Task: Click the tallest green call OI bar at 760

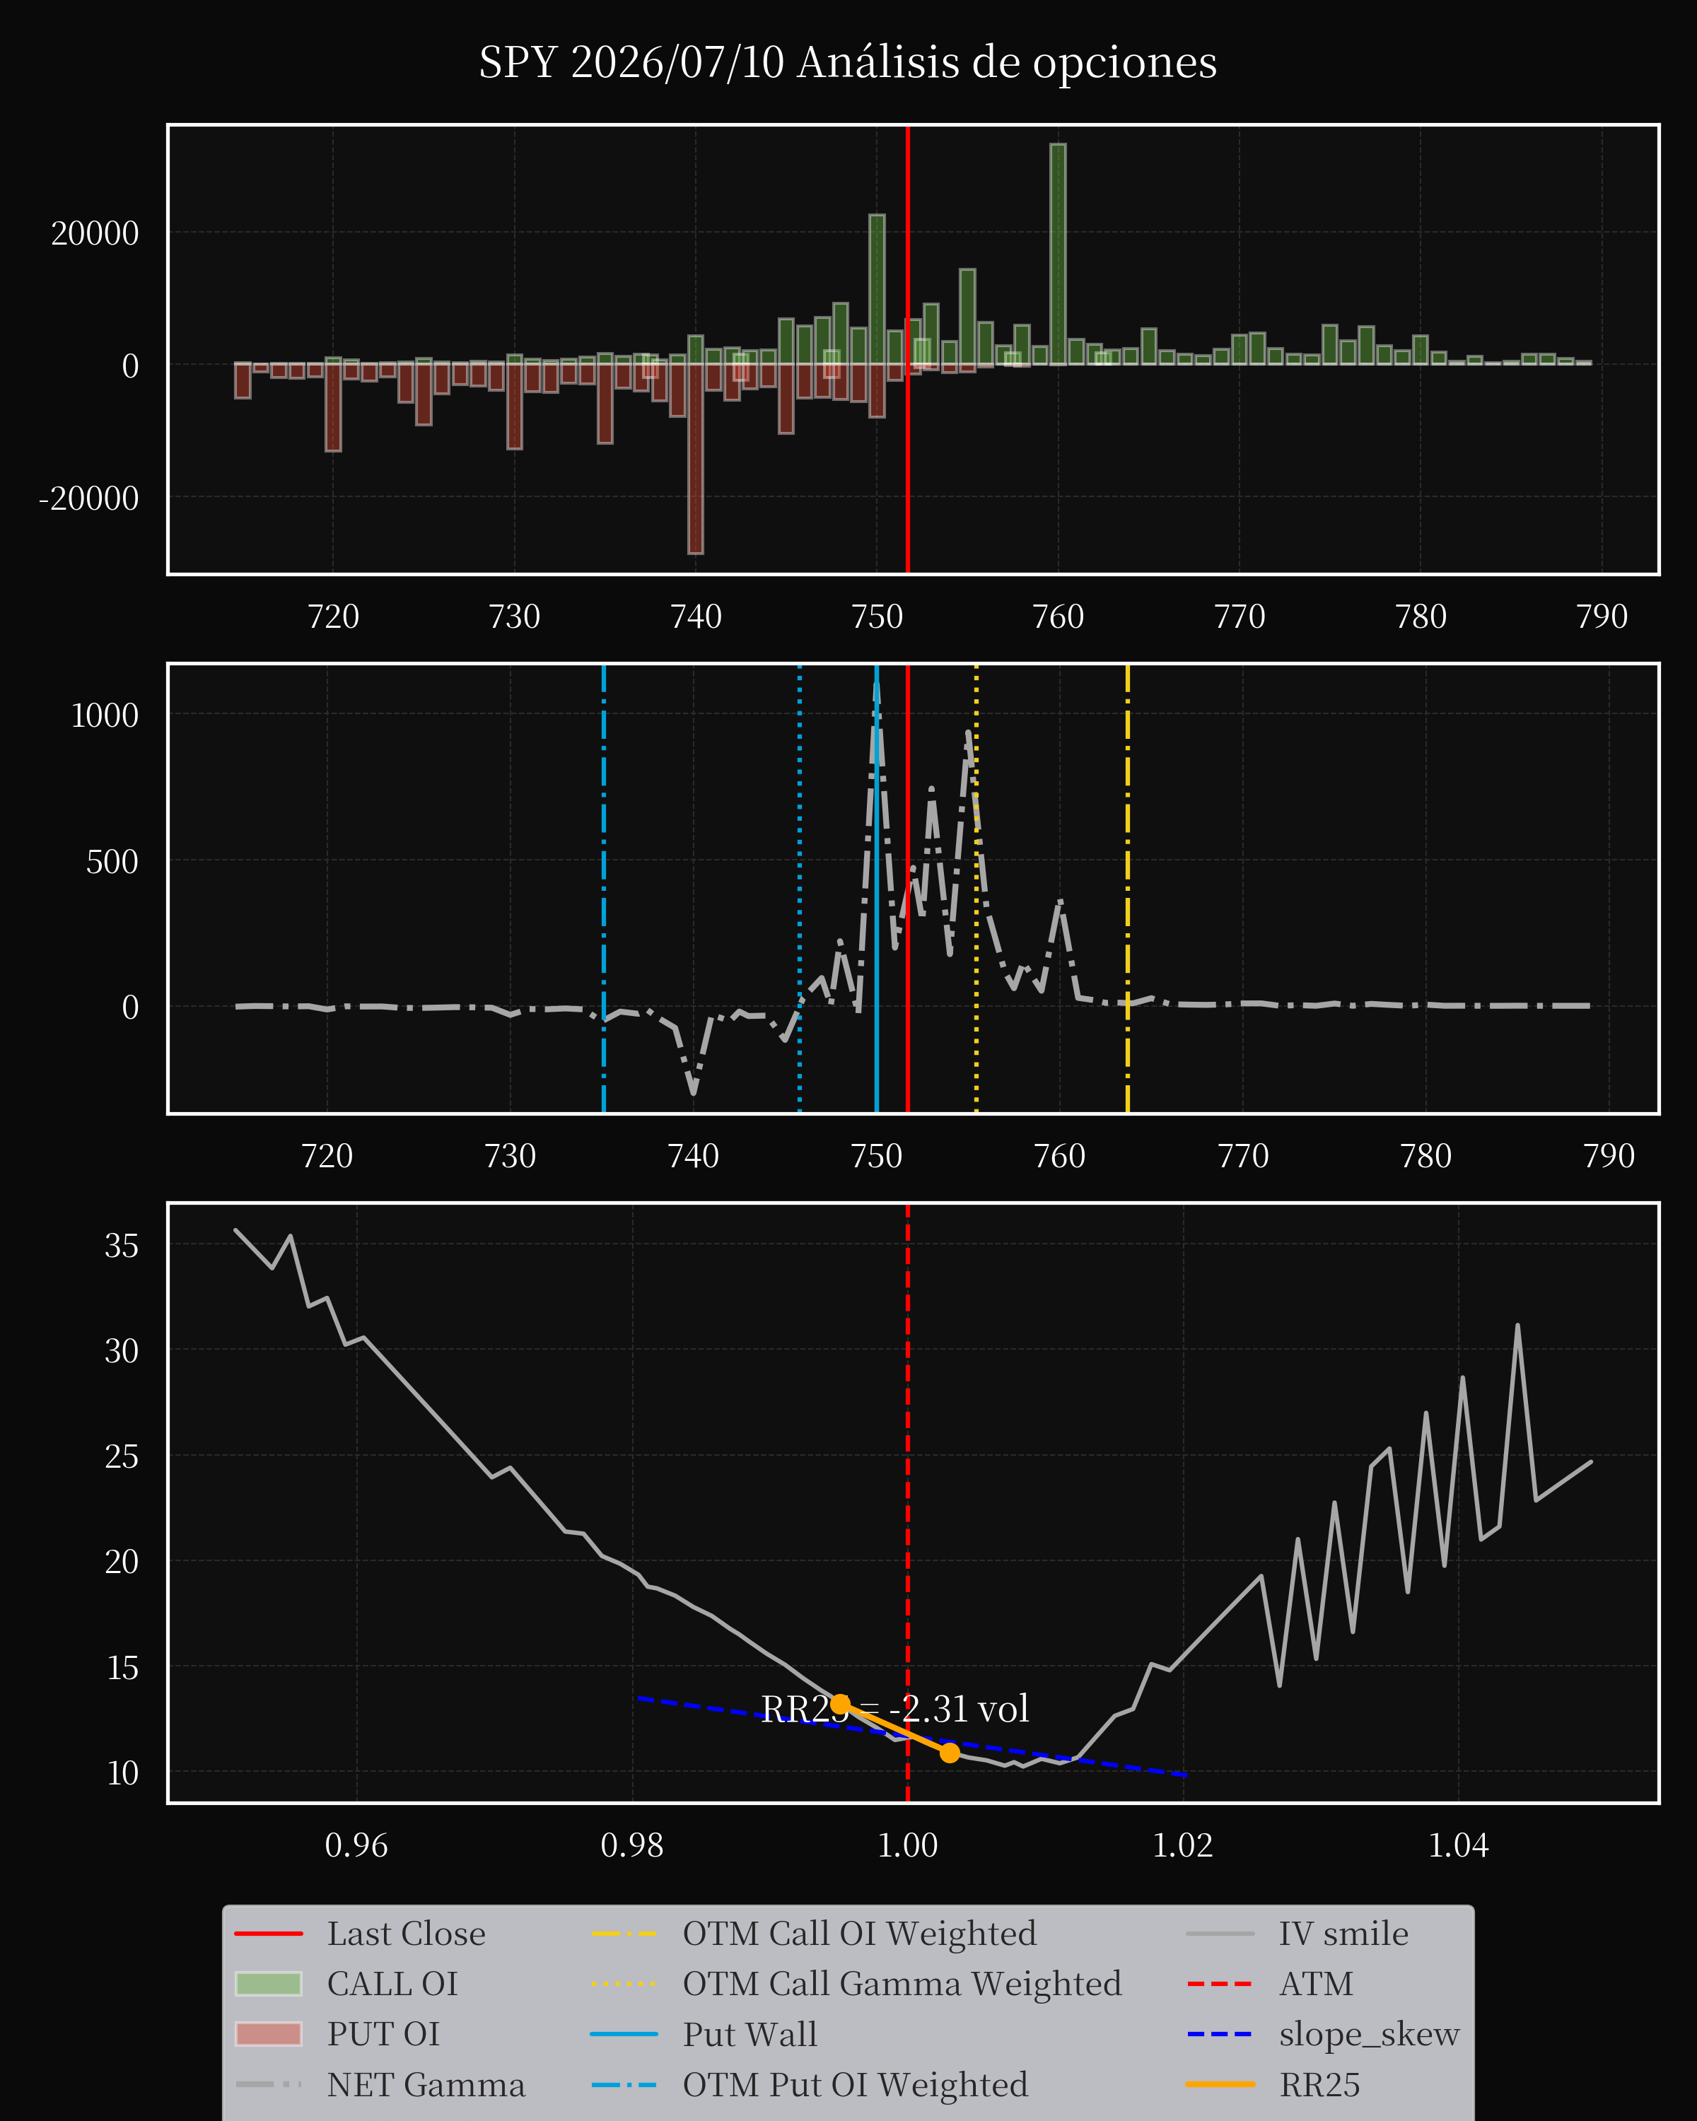Action: point(1058,255)
